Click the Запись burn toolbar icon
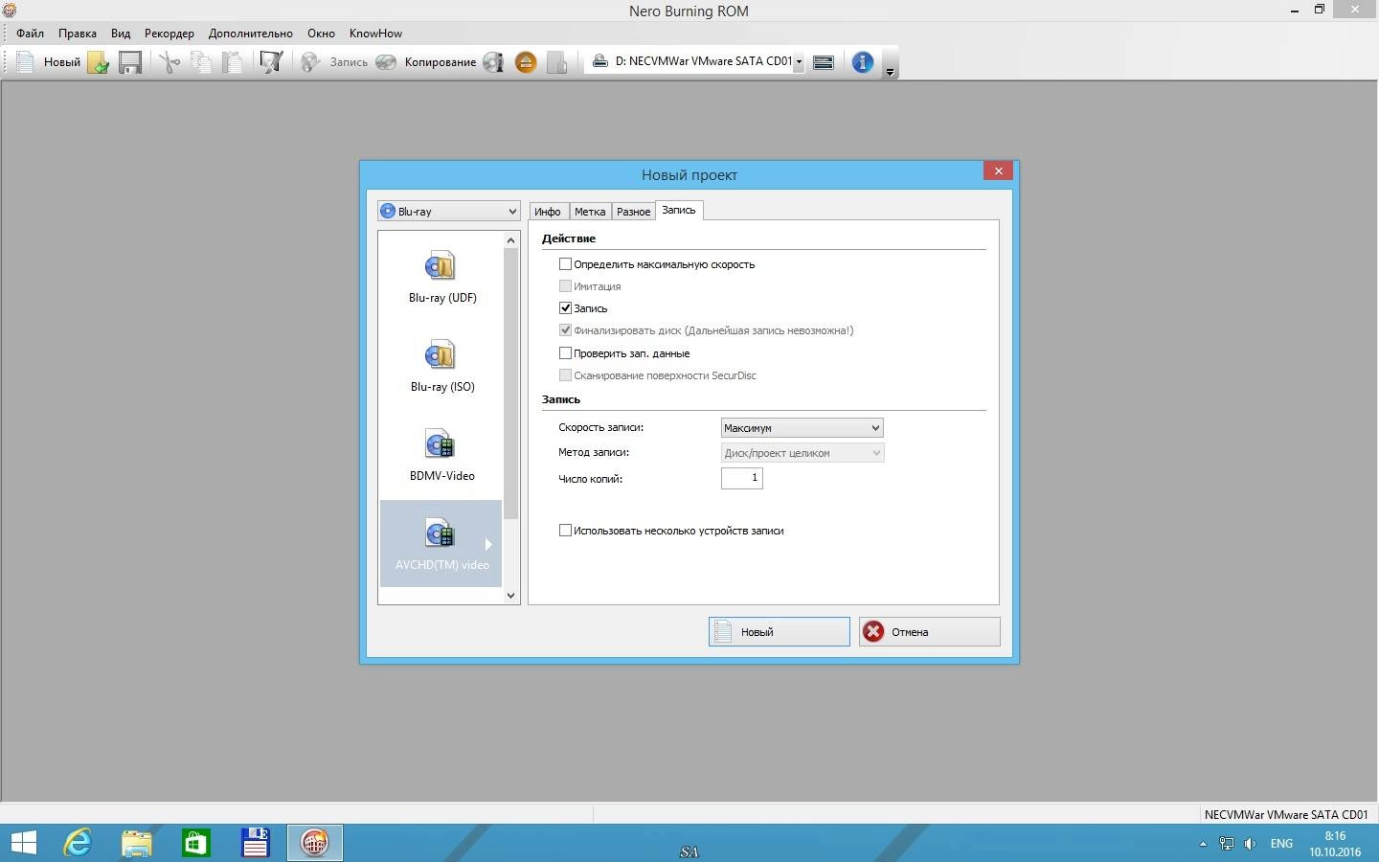1379x862 pixels. 310,62
